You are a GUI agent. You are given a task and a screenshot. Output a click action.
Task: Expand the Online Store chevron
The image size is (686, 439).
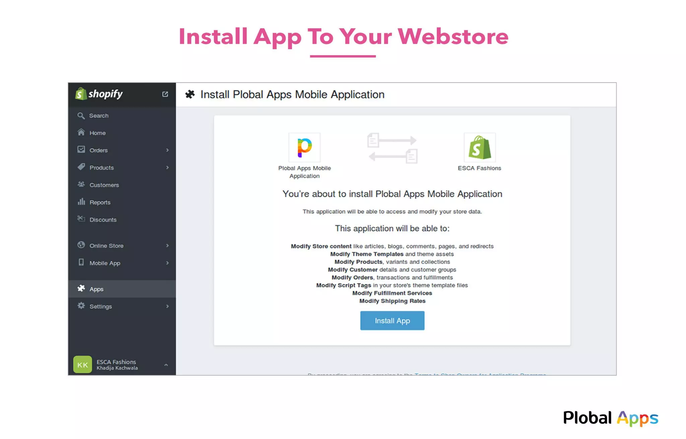point(167,245)
